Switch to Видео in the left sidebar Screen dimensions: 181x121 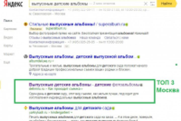point(8,37)
